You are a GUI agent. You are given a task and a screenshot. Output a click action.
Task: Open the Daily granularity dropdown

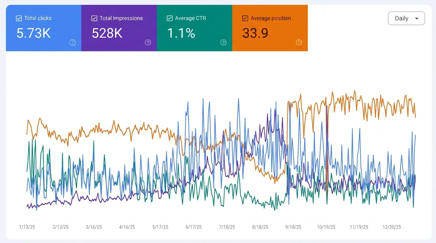[x=406, y=18]
